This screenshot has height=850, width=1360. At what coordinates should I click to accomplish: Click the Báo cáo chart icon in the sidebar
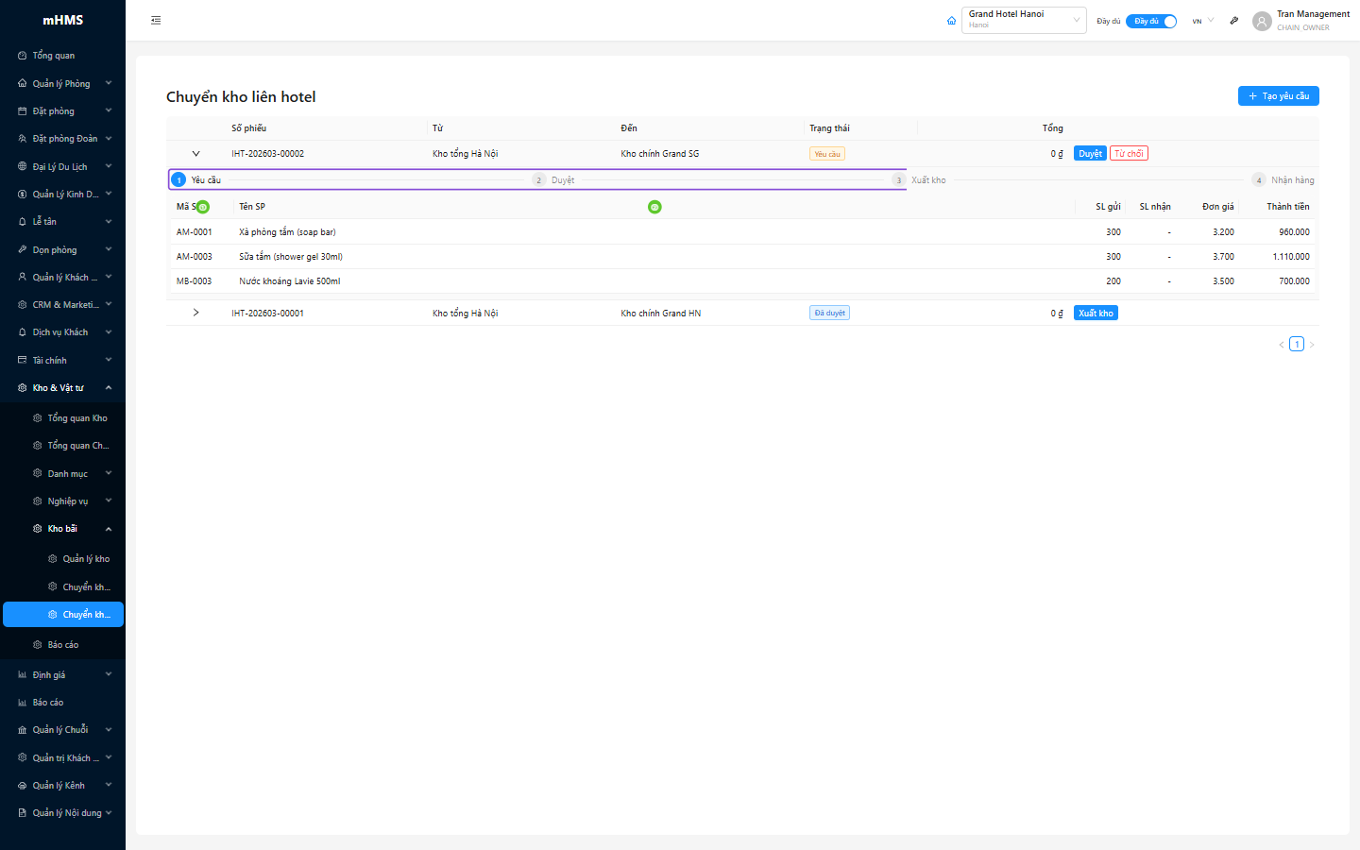(x=23, y=703)
